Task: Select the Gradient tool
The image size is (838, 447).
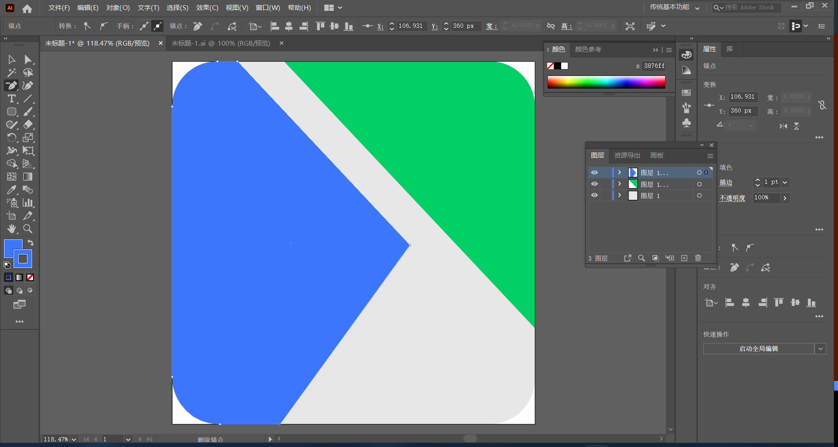Action: tap(28, 177)
